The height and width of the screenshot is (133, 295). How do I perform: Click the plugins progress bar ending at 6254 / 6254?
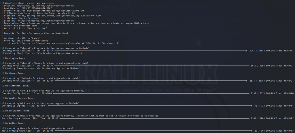point(151,51)
